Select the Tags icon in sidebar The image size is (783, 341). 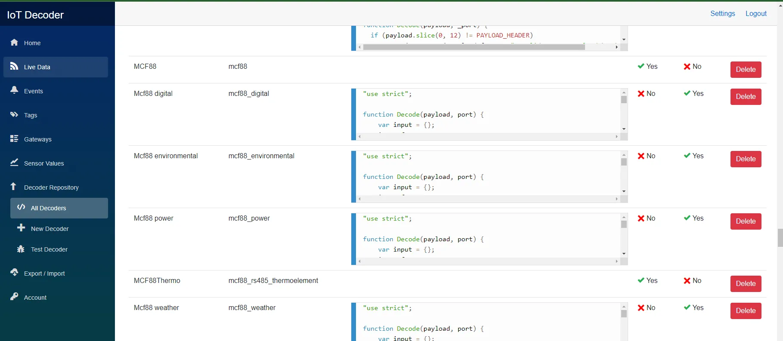14,114
